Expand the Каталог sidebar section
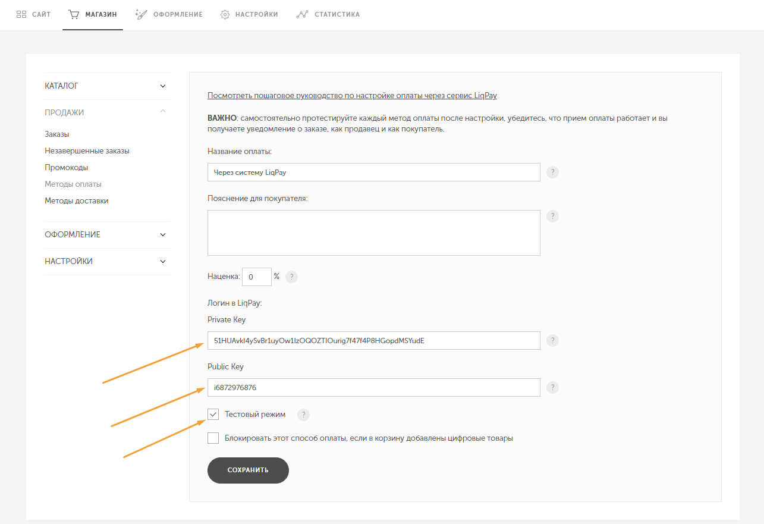This screenshot has height=524, width=764. (108, 86)
